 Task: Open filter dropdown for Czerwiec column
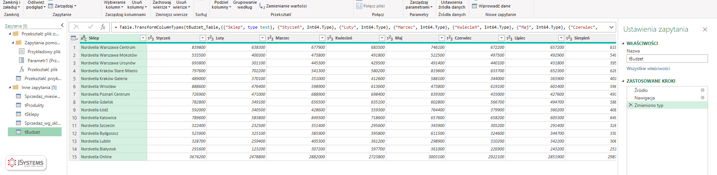501,38
